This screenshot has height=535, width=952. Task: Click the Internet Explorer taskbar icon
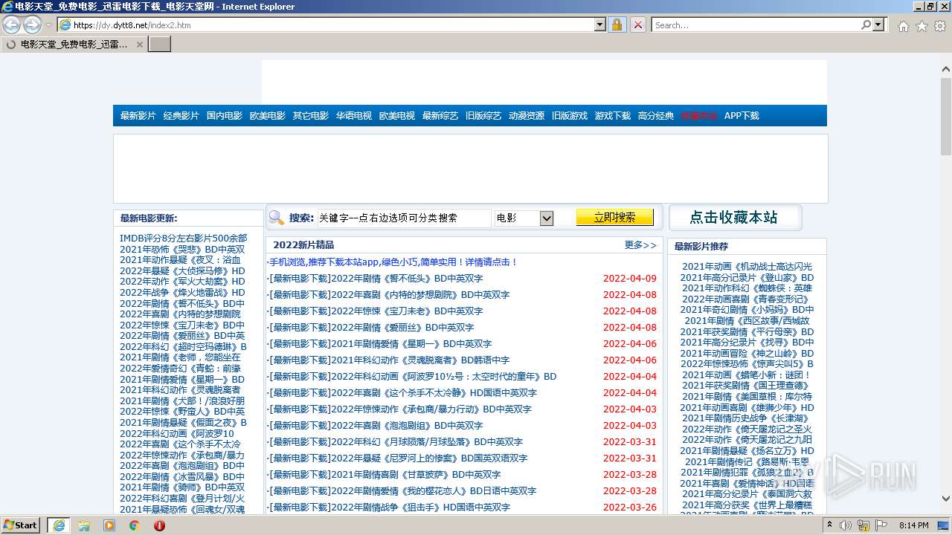pyautogui.click(x=59, y=525)
